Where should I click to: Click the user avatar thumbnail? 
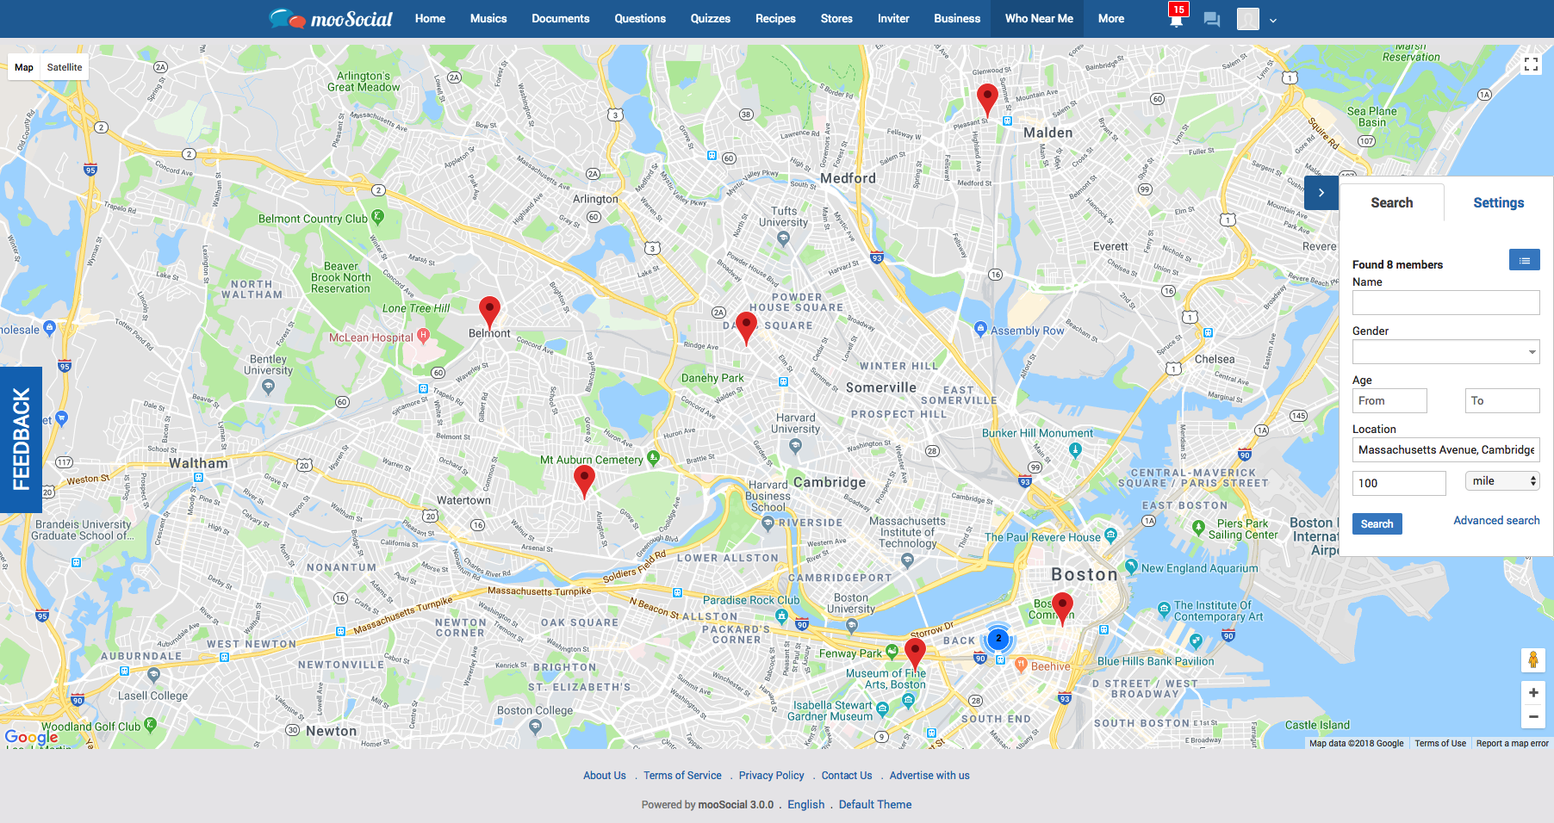pos(1247,19)
